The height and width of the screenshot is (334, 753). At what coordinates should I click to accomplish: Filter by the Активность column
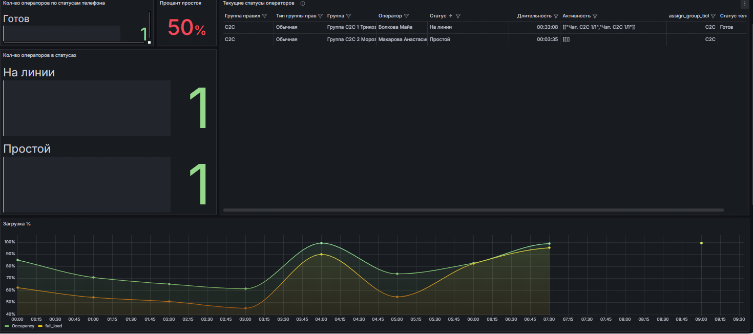[x=595, y=16]
